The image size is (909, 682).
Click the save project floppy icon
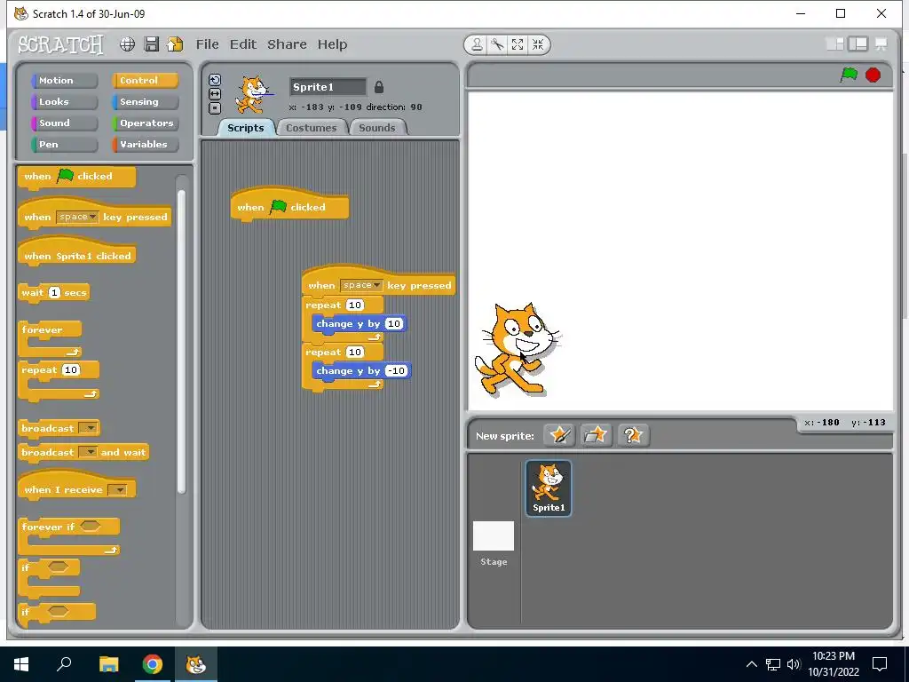151,44
